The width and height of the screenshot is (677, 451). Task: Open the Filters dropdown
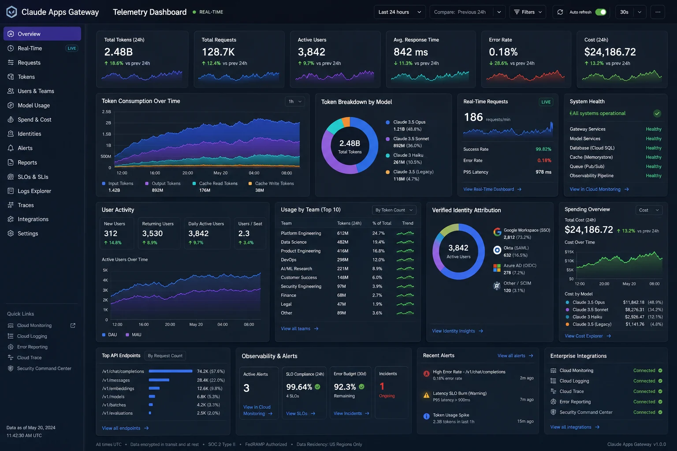(528, 12)
